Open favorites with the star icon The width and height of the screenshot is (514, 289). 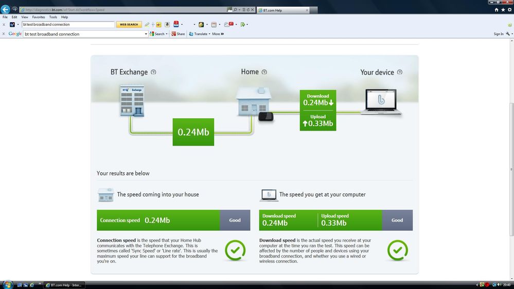tap(503, 10)
